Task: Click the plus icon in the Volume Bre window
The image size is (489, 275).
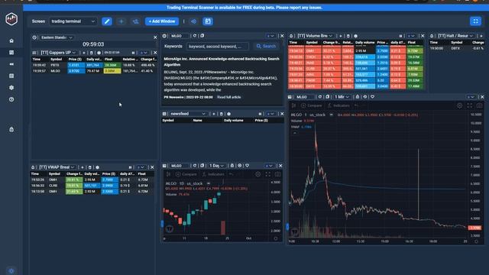Action: coord(341,36)
